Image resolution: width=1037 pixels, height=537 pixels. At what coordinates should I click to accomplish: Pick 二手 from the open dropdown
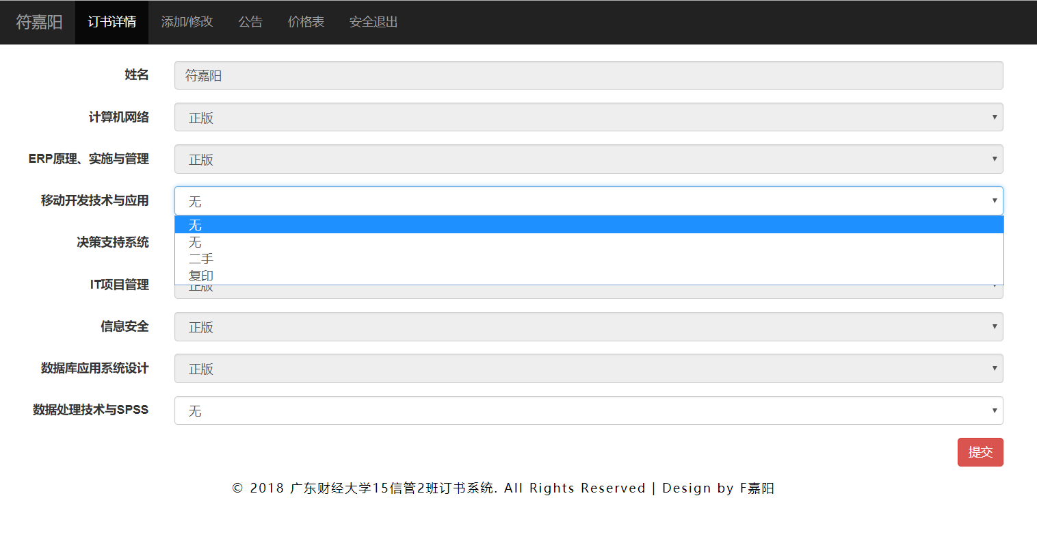(x=588, y=259)
